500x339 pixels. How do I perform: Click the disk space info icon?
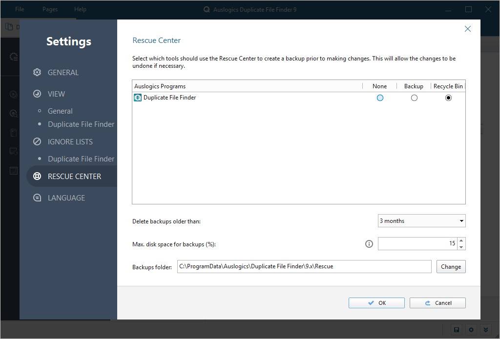[369, 244]
